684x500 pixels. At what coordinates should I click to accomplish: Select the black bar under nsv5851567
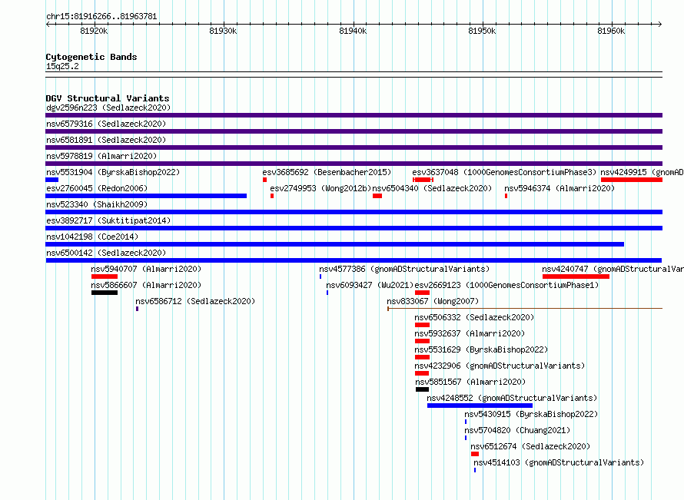pos(422,389)
